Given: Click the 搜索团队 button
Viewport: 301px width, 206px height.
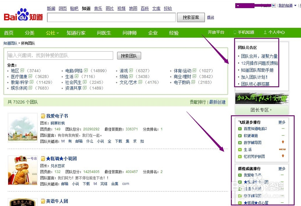Looking at the screenshot, I should 129,56.
